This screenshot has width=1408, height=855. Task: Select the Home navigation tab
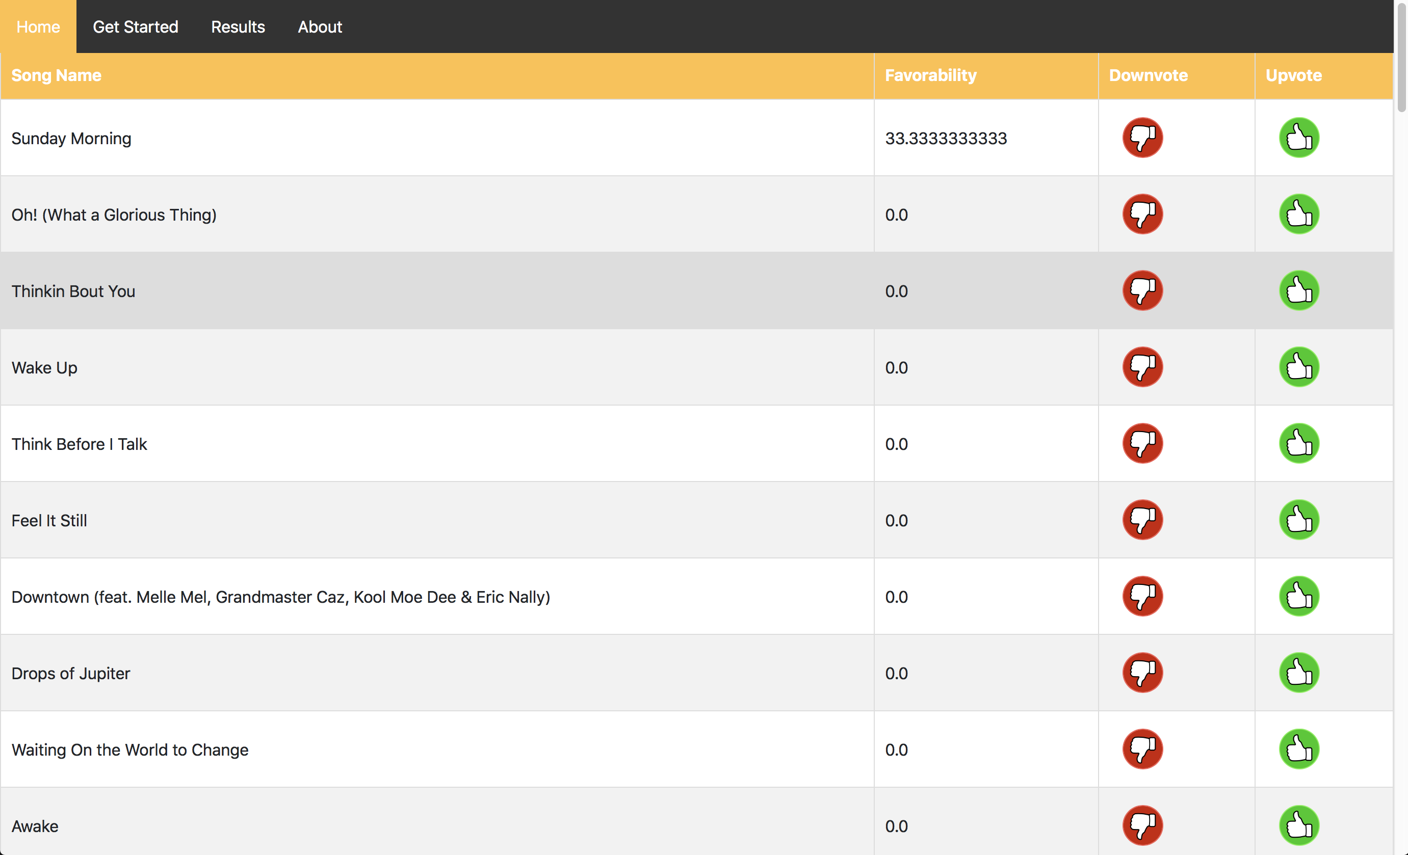tap(38, 27)
